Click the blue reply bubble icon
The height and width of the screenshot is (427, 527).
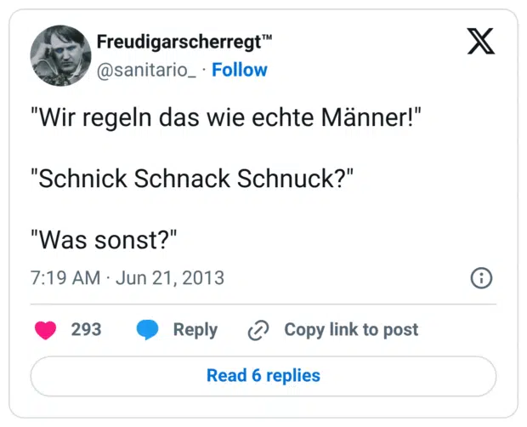click(148, 330)
